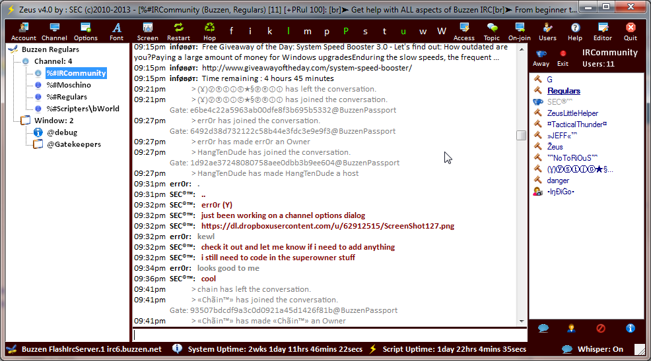Screen dimensions: 651x361
Task: Click the chat vertical scrollbar thumb
Action: pos(521,135)
